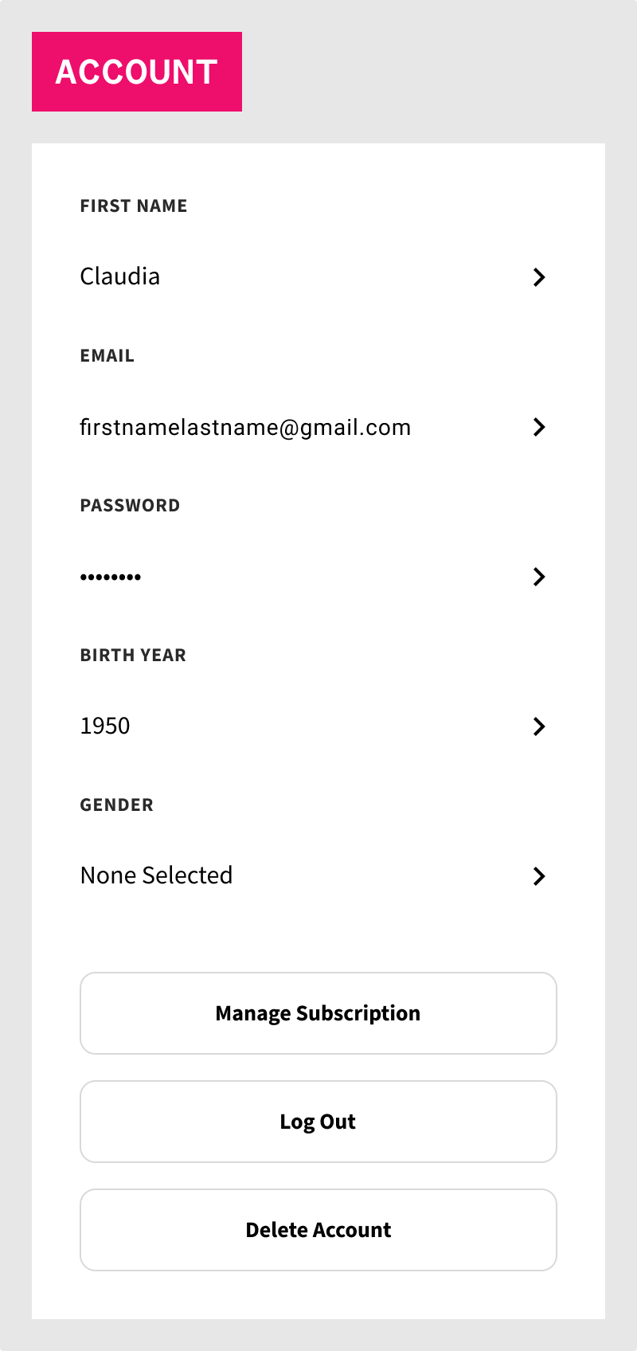Expand gender options with the arrow

pyautogui.click(x=539, y=876)
